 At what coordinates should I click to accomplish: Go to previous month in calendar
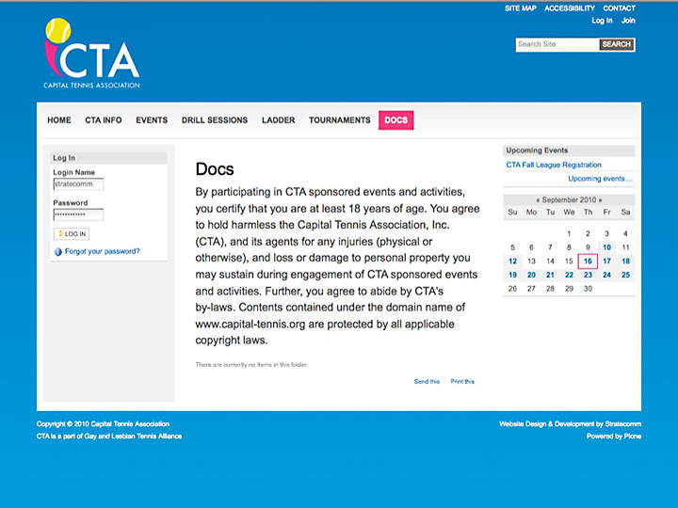pos(538,200)
